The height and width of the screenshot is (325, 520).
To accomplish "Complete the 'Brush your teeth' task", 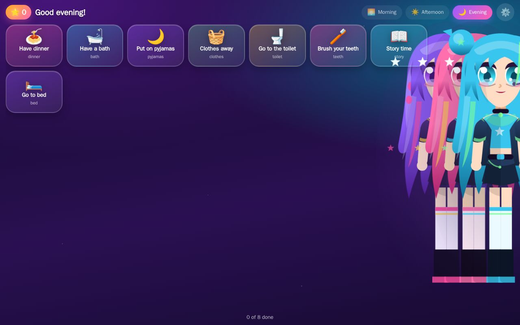I will (x=338, y=45).
